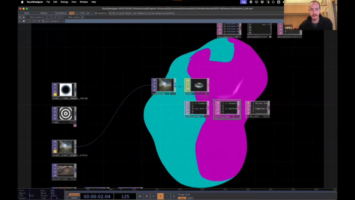Step forward one frame with plus button

click(x=174, y=196)
